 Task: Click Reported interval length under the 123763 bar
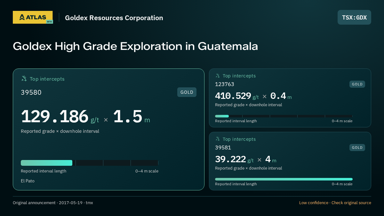pyautogui.click(x=236, y=121)
